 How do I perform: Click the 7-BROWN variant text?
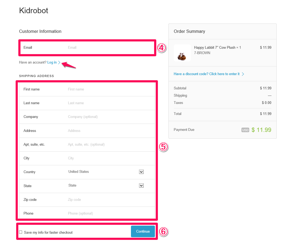point(202,53)
